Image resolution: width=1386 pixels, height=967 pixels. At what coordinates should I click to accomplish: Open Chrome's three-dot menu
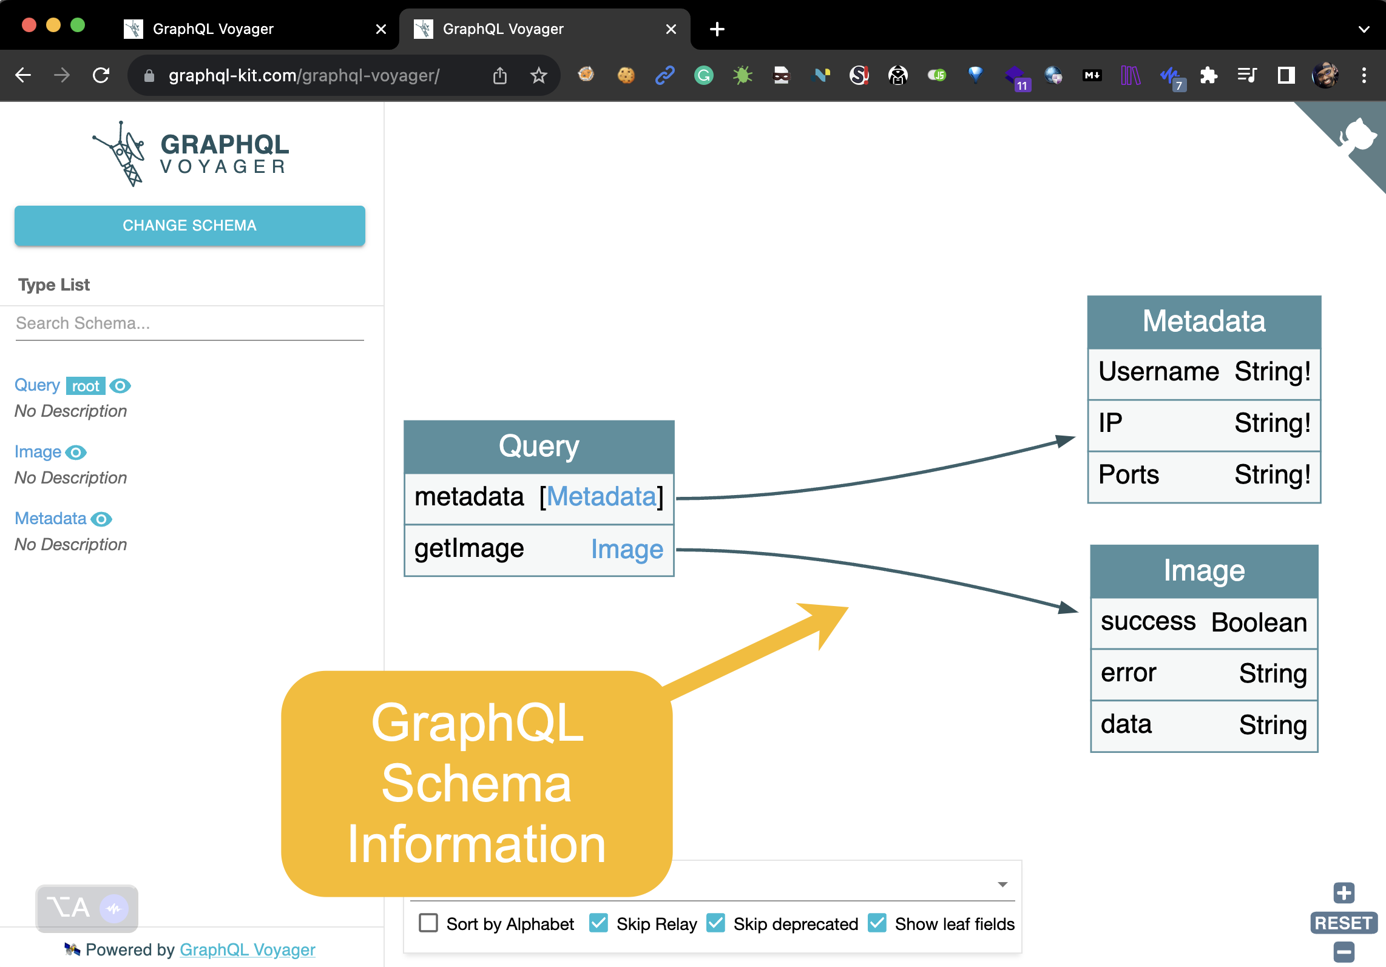pos(1364,75)
